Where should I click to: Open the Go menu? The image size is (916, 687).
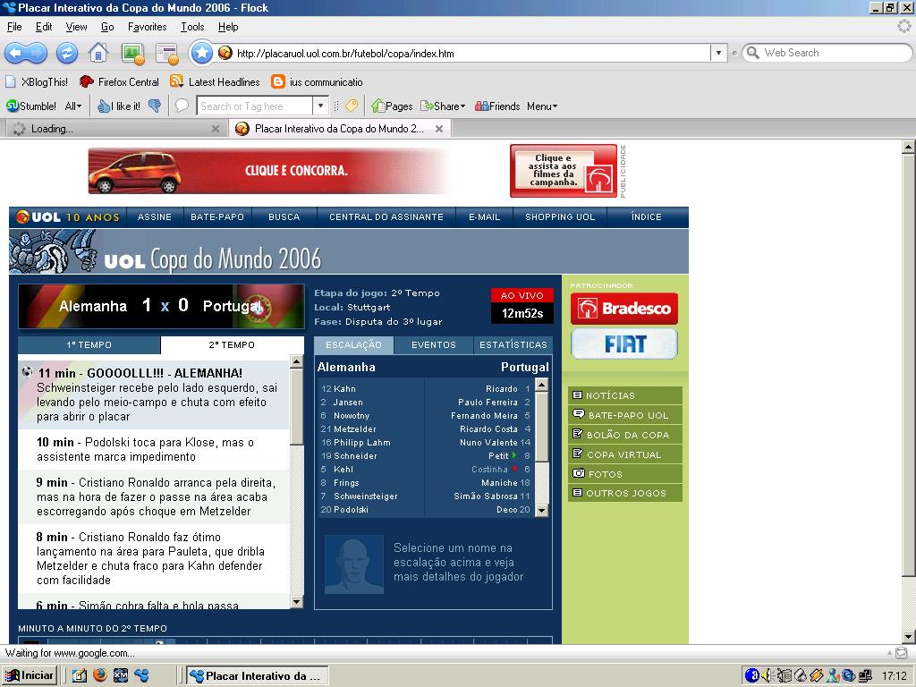(x=107, y=27)
